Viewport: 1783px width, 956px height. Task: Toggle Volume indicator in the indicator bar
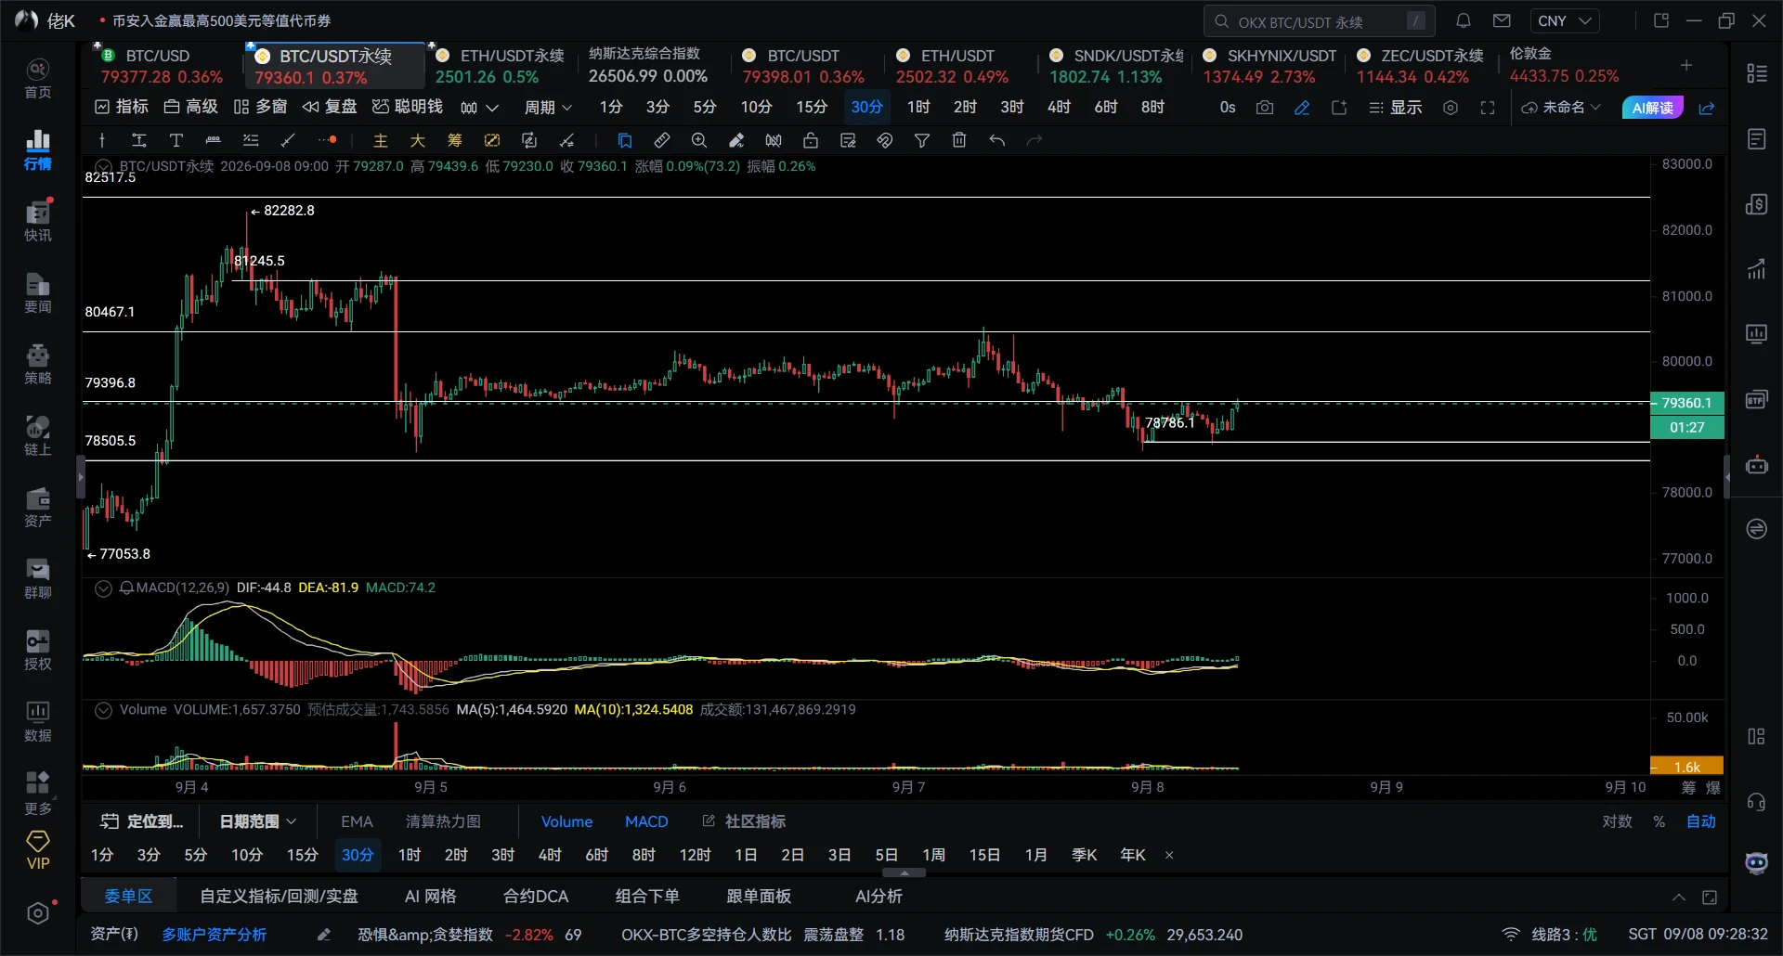[x=566, y=821]
